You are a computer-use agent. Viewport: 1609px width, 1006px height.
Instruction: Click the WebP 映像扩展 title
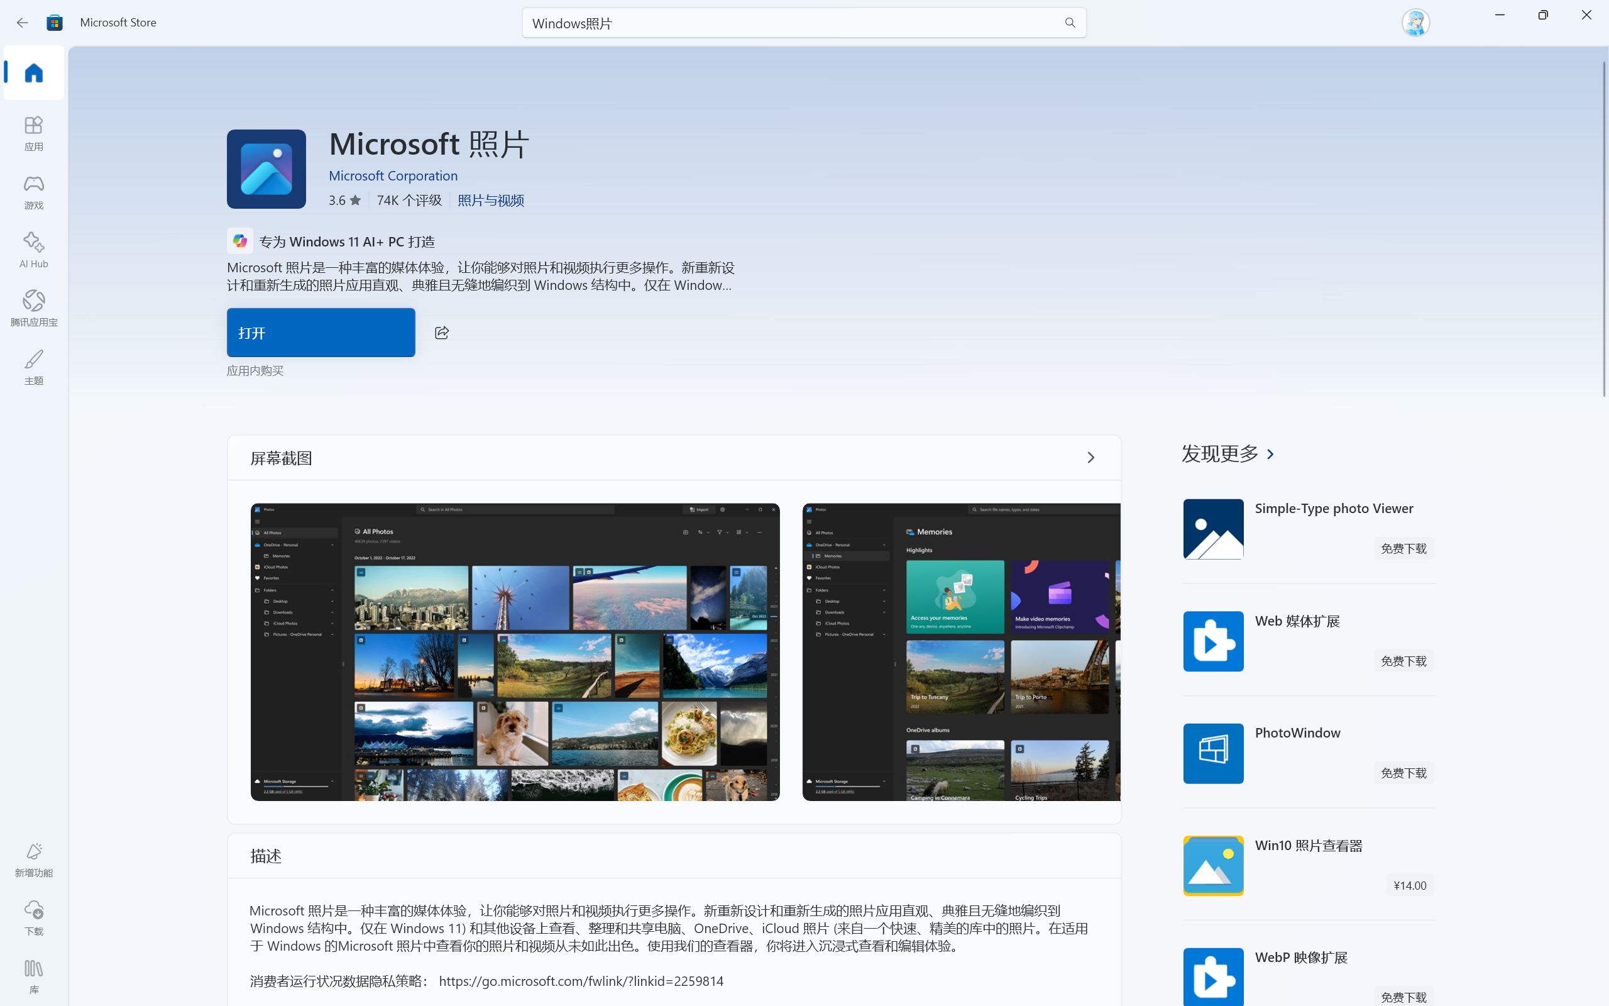[1301, 957]
